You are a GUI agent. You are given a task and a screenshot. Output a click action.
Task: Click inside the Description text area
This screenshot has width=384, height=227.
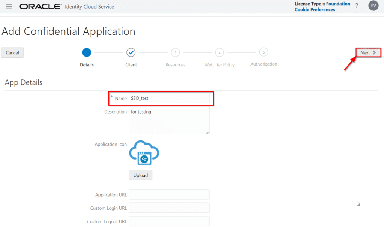coord(169,121)
